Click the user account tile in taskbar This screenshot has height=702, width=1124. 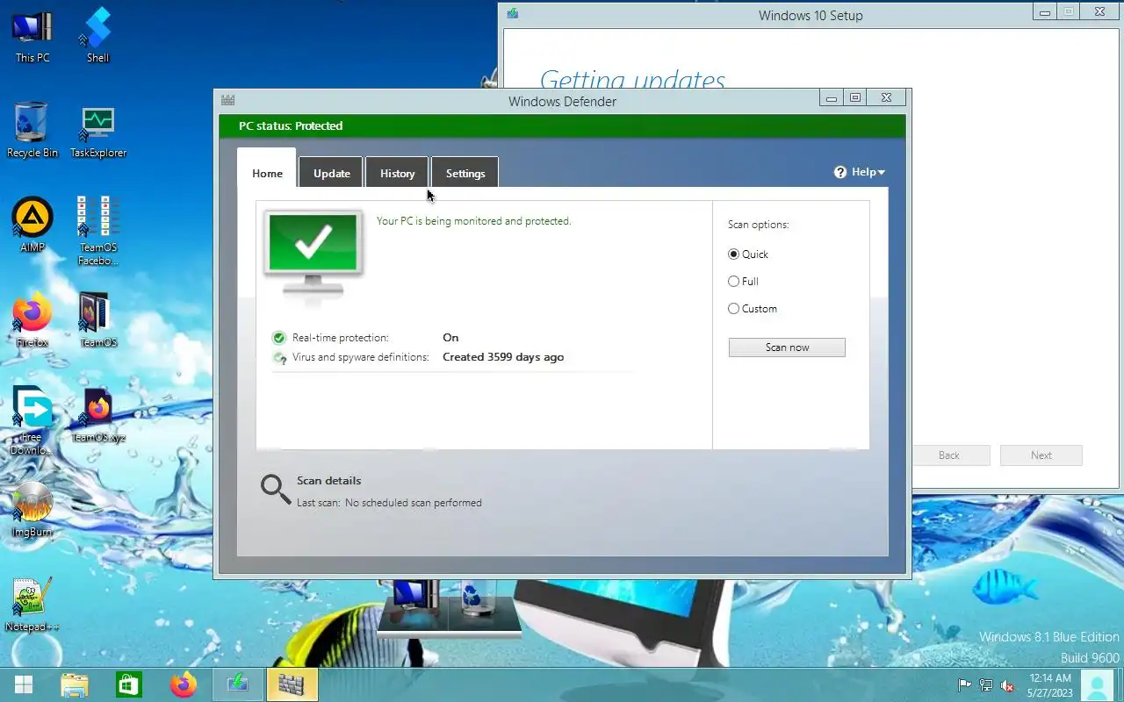(1097, 685)
